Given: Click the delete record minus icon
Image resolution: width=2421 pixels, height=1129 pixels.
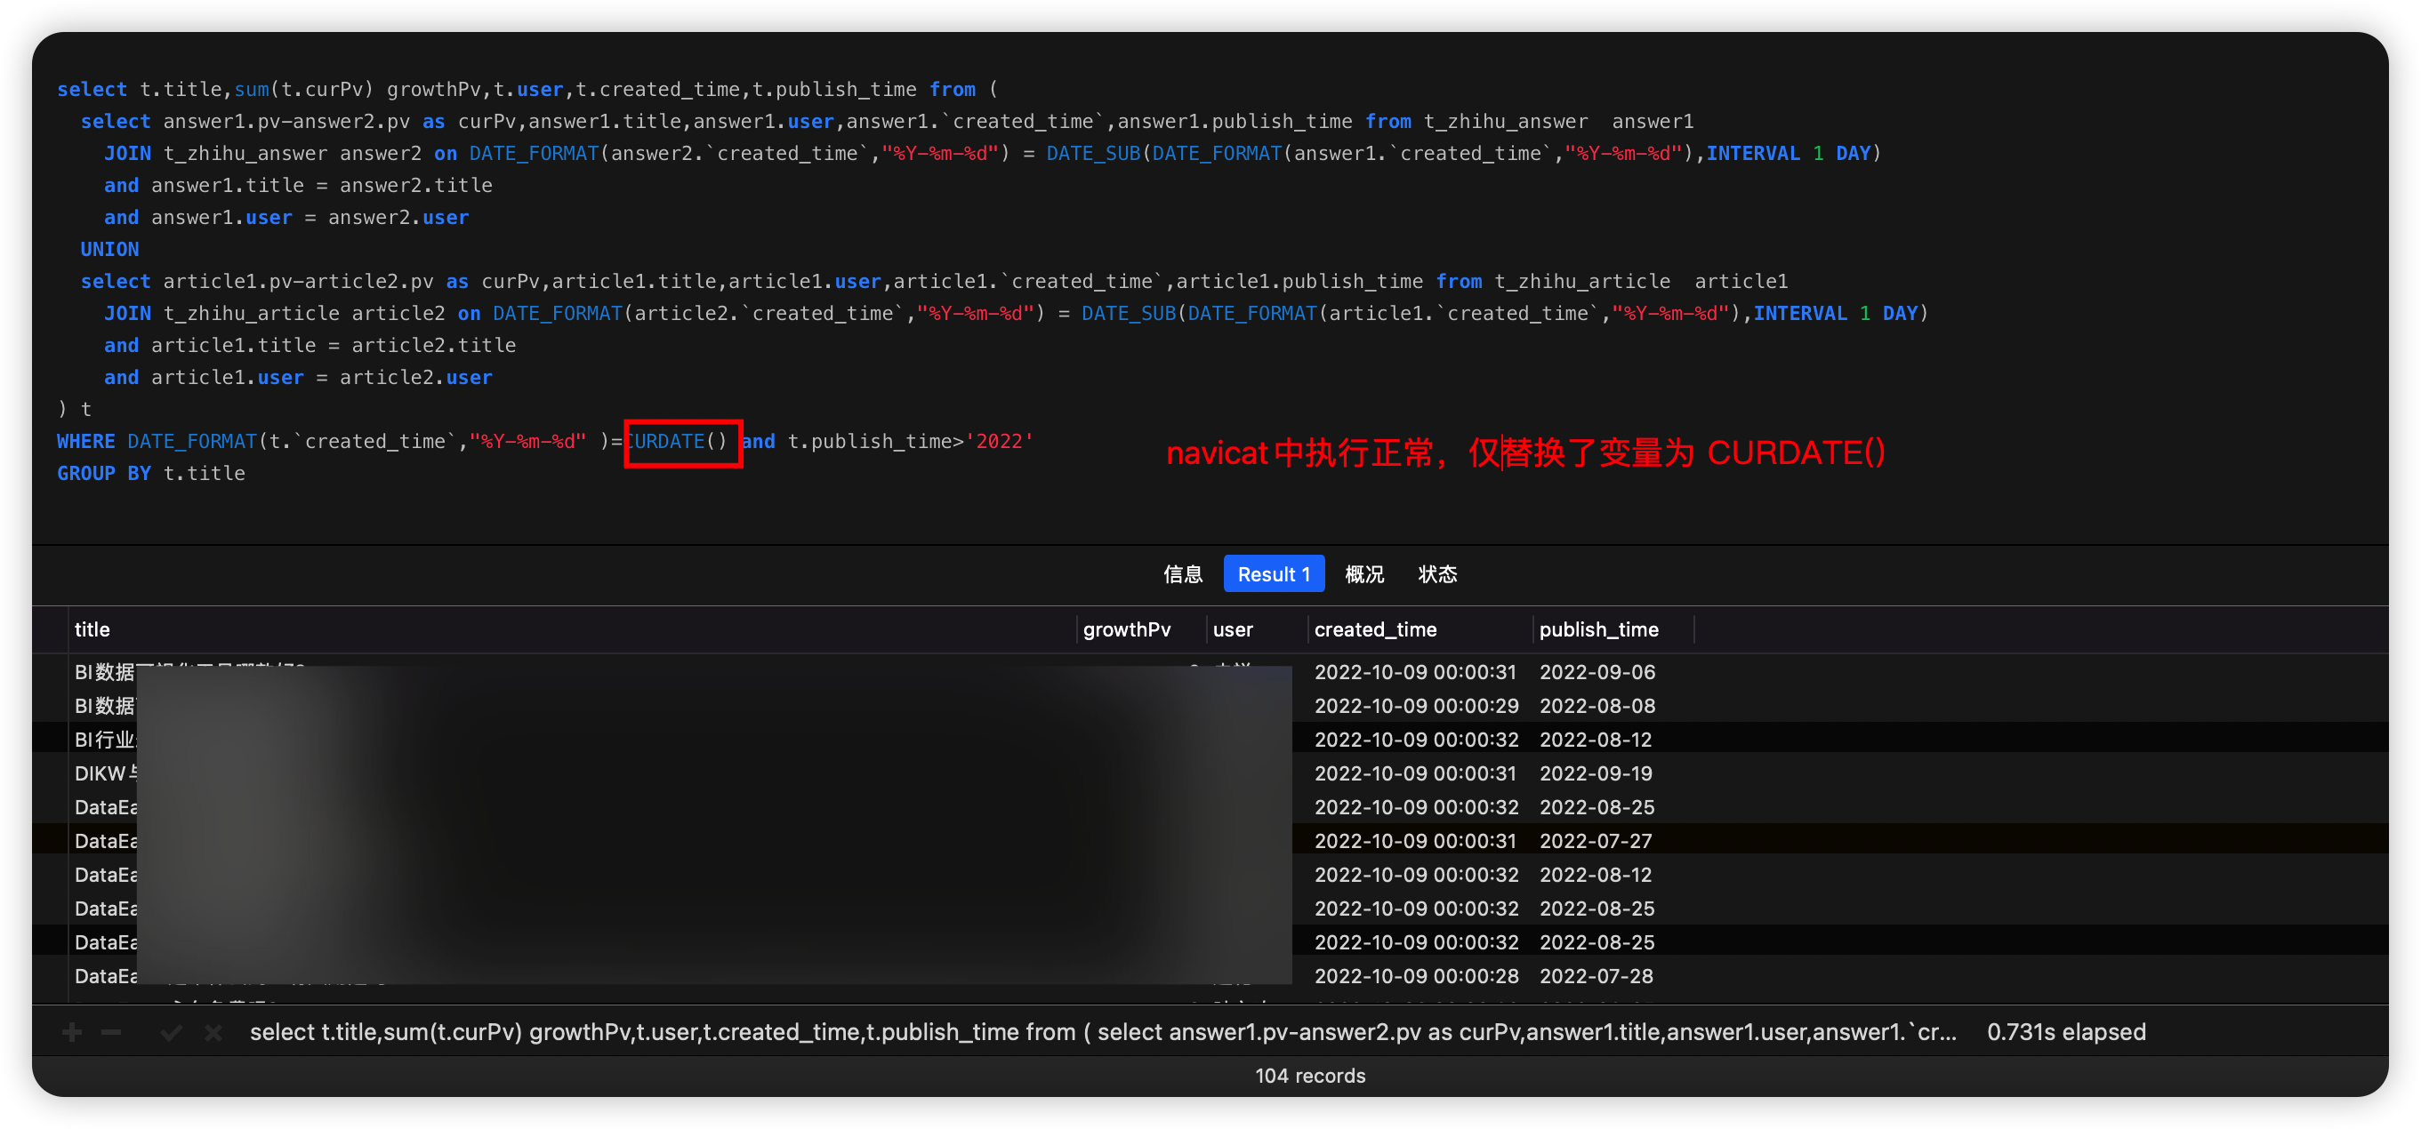Looking at the screenshot, I should (x=112, y=1031).
